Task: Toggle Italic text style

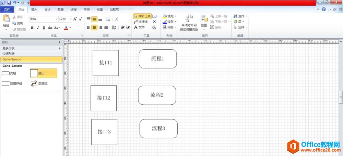Action: (38, 28)
